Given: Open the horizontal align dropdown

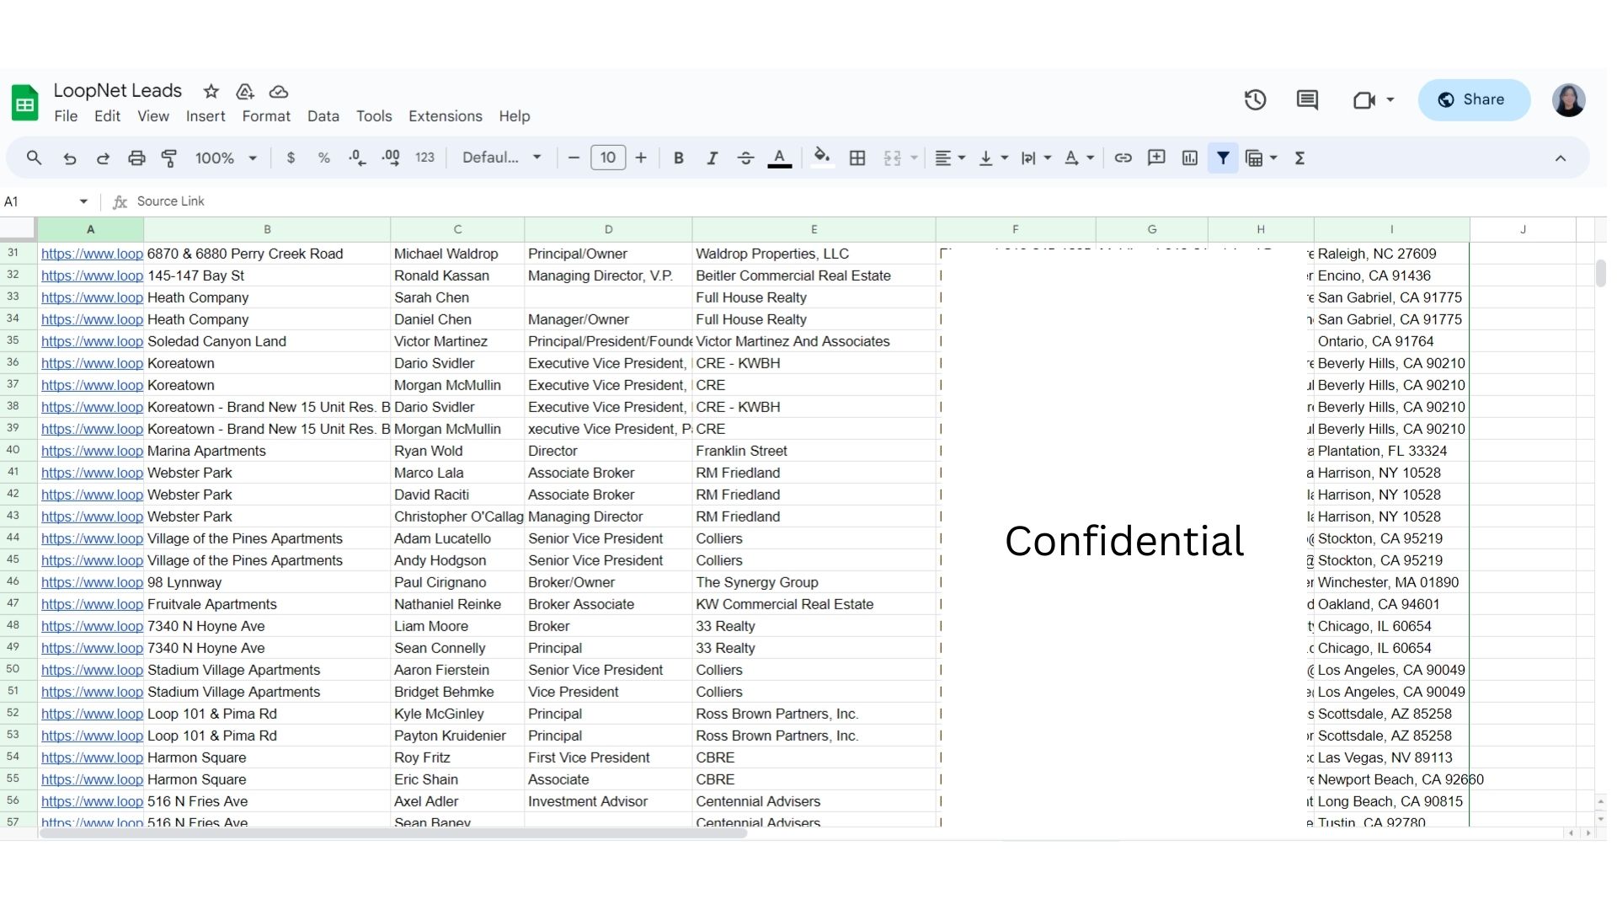Looking at the screenshot, I should pyautogui.click(x=949, y=158).
